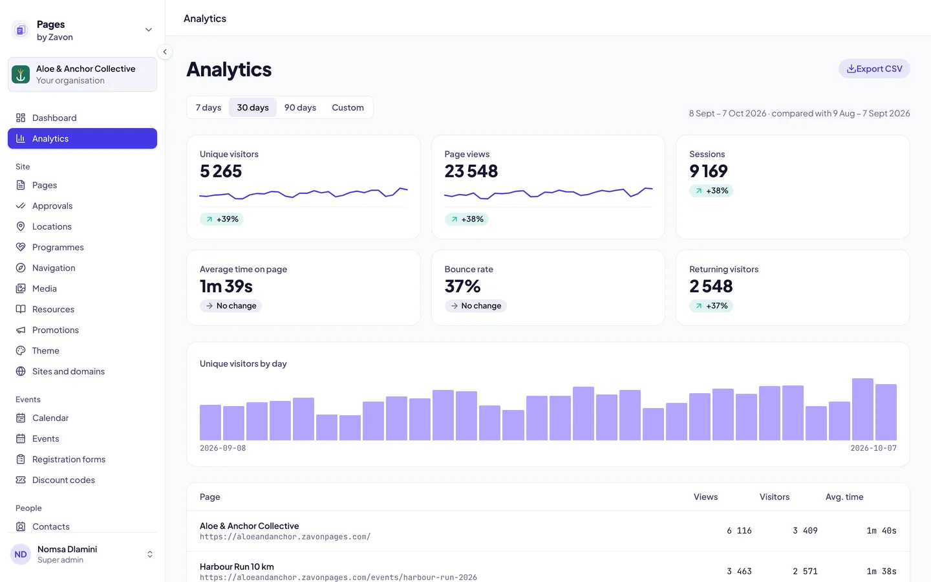The width and height of the screenshot is (931, 582).
Task: Click the Sites and domains globe icon
Action: (x=21, y=371)
